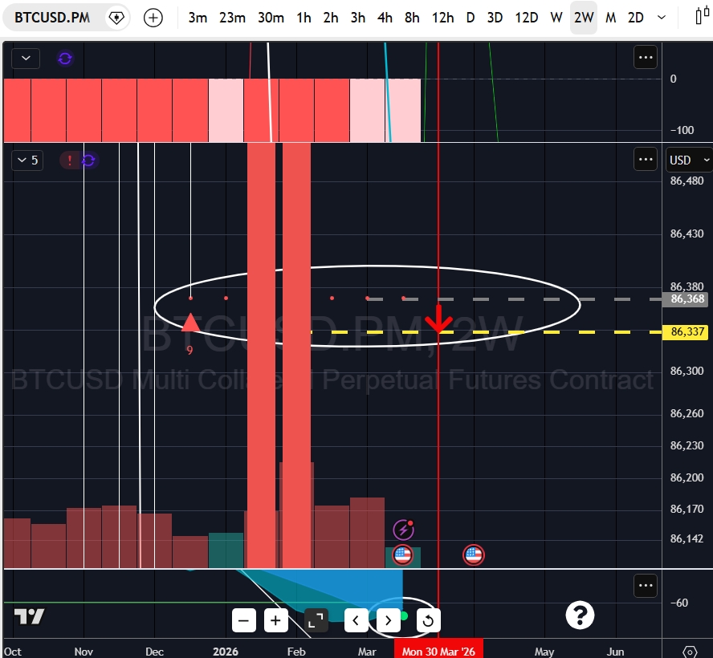The height and width of the screenshot is (658, 713).
Task: Switch to the 3h timeframe
Action: [x=358, y=18]
